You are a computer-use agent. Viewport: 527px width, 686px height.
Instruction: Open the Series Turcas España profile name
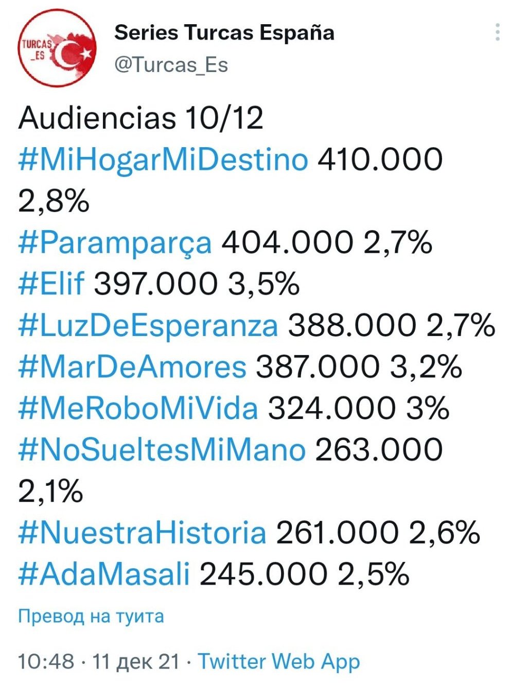[x=224, y=33]
